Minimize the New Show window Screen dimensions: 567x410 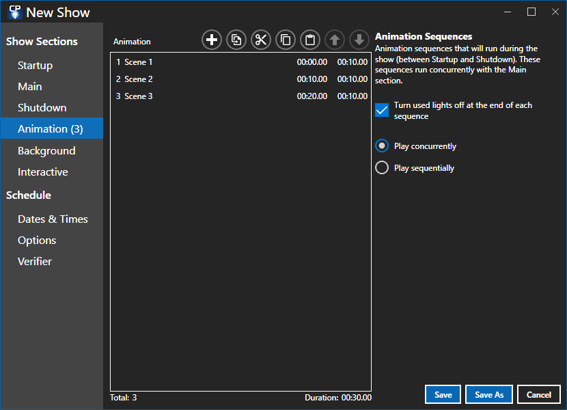(508, 12)
